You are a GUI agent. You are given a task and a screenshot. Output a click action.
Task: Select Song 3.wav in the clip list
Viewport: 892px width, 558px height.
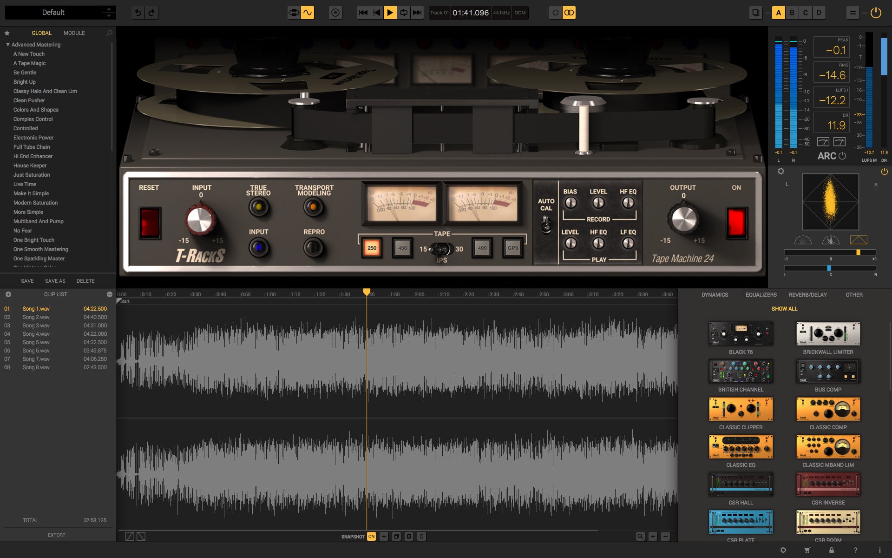pyautogui.click(x=36, y=325)
